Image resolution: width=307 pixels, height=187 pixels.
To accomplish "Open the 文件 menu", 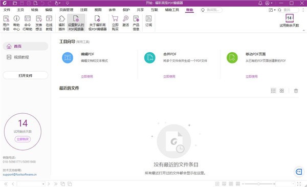I will tap(7, 10).
